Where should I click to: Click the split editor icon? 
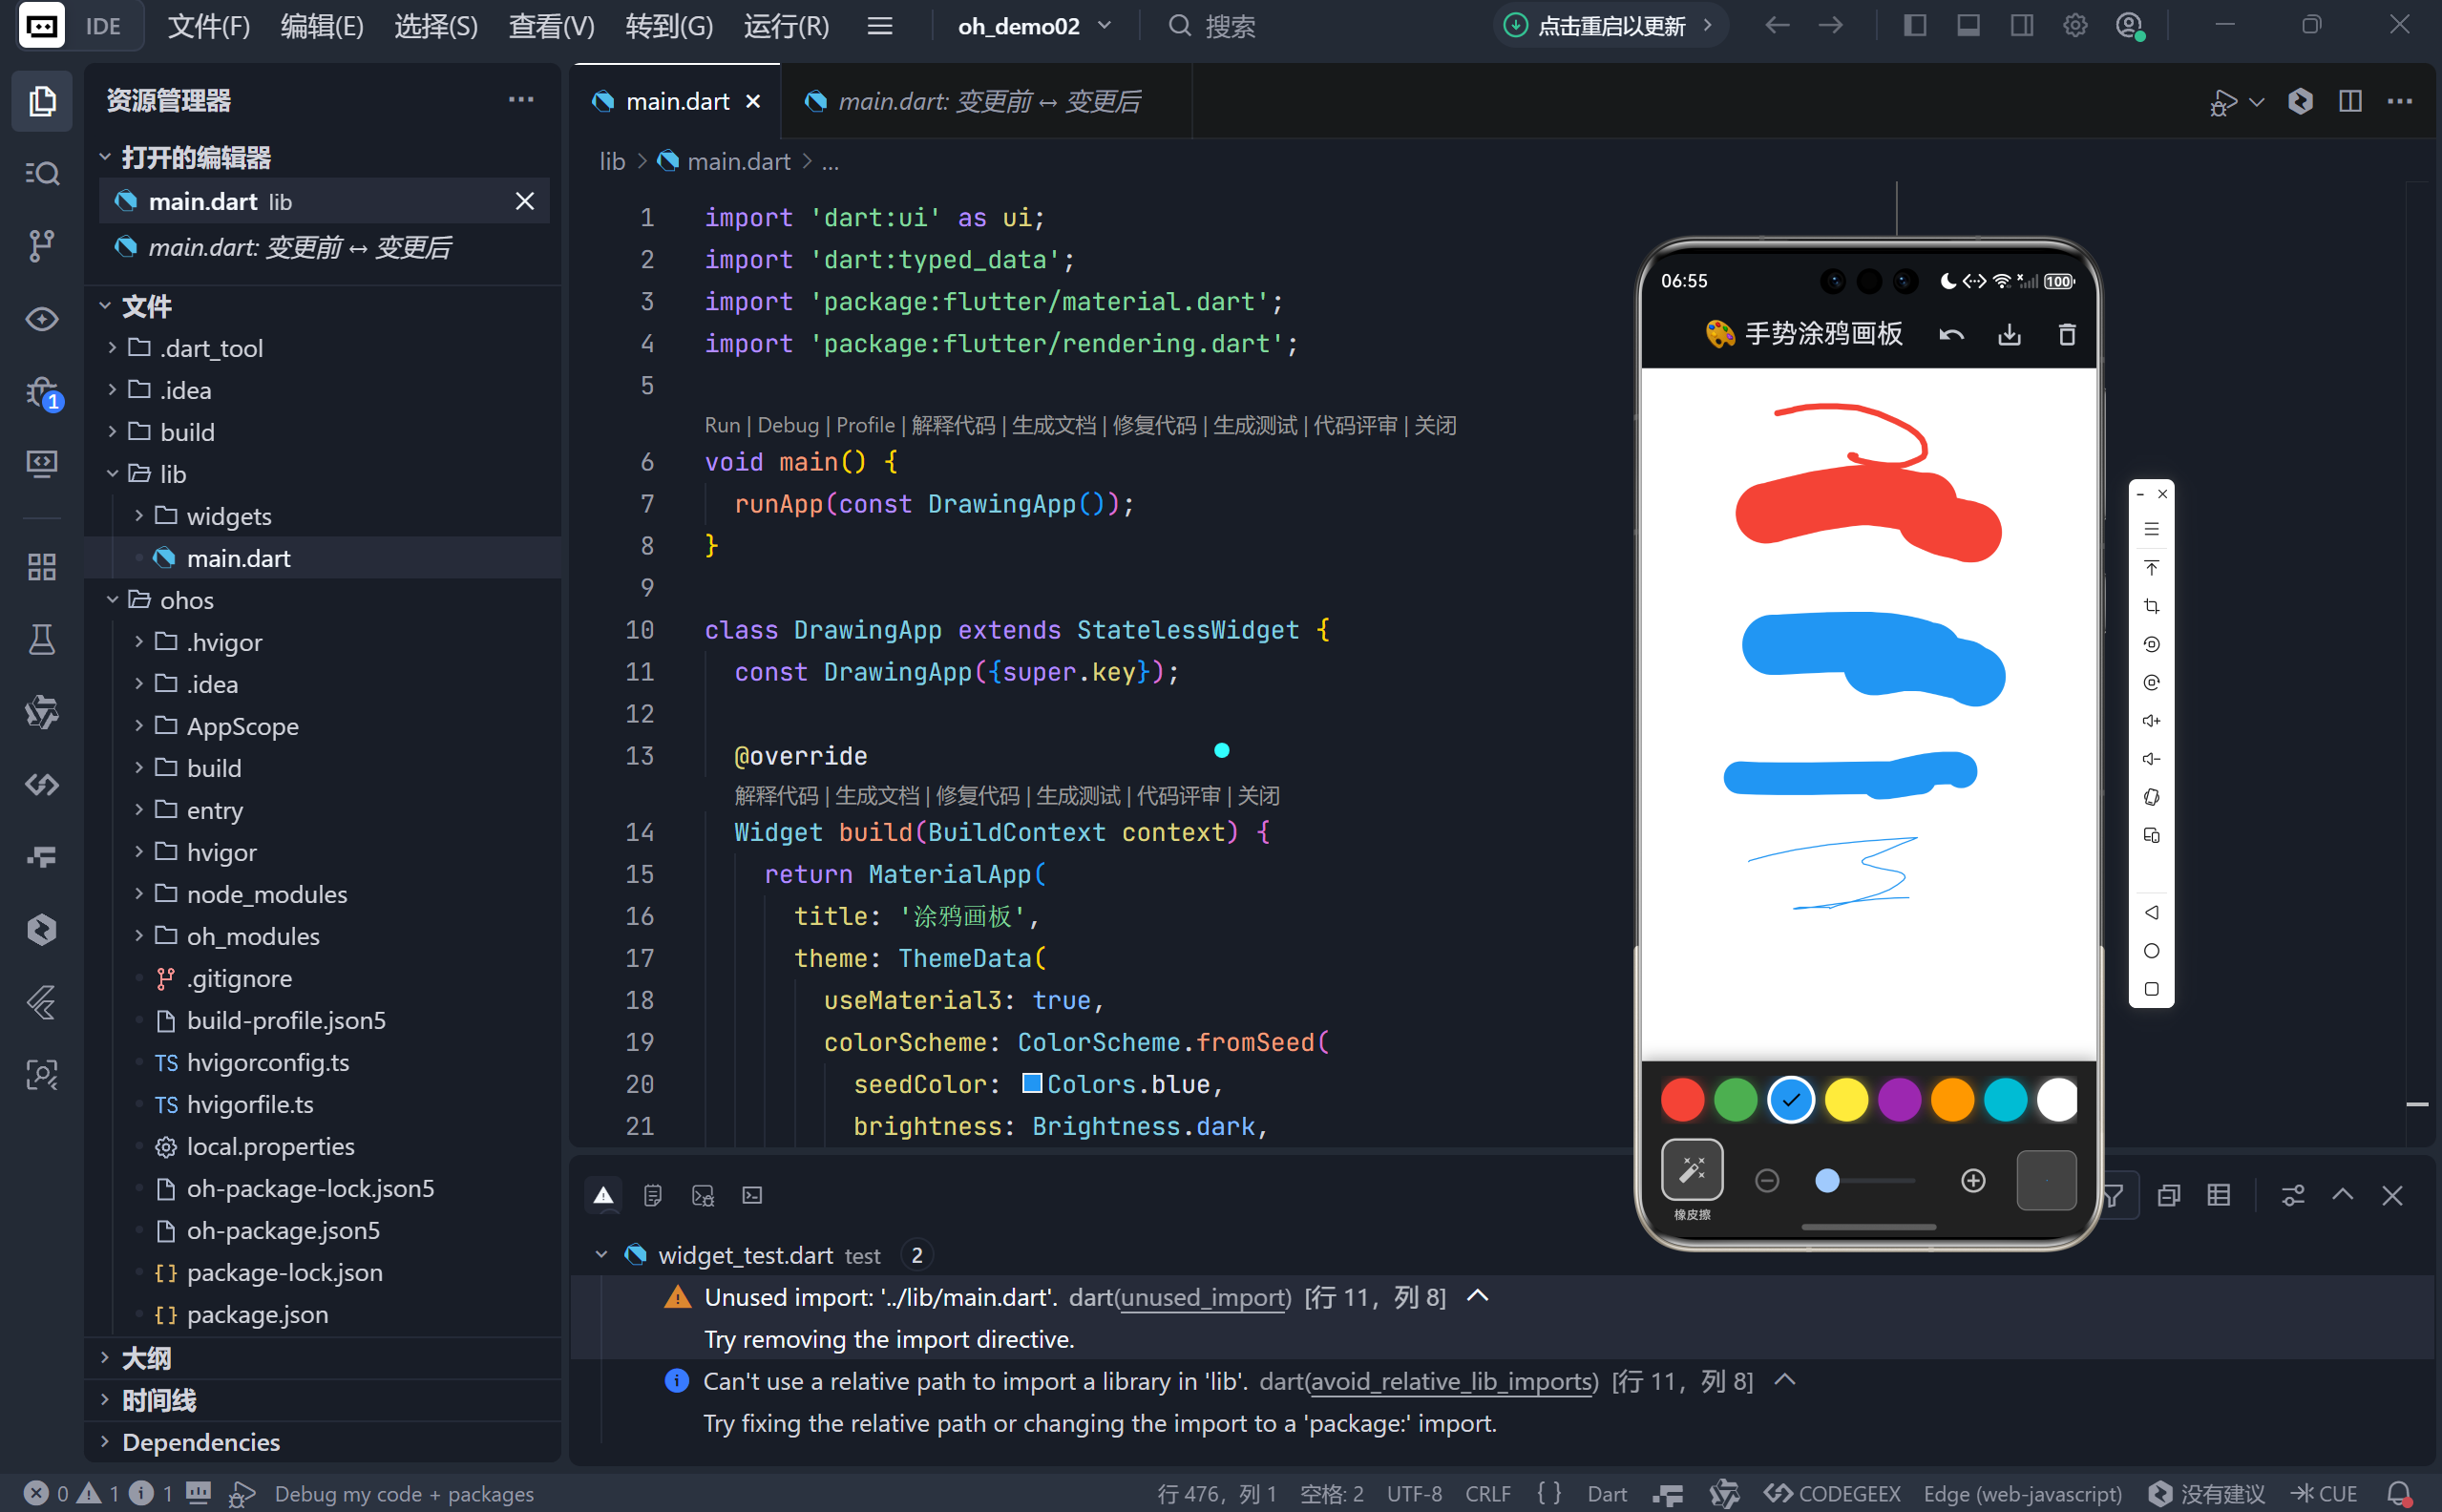[x=2350, y=101]
